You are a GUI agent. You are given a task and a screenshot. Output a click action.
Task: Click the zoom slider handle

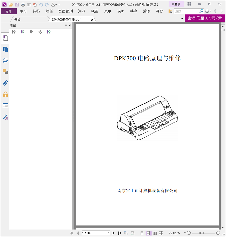tap(200, 233)
